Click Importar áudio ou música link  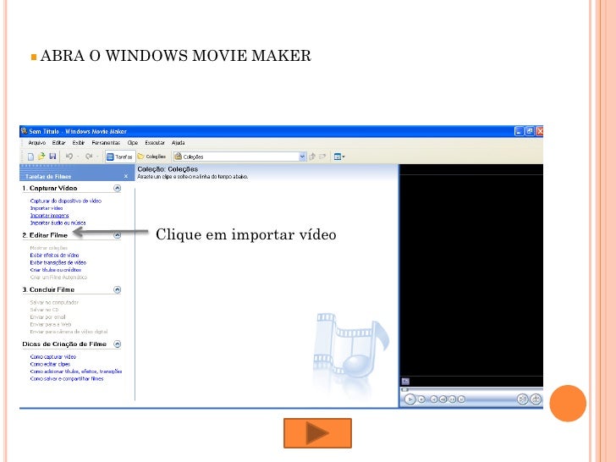pos(58,223)
